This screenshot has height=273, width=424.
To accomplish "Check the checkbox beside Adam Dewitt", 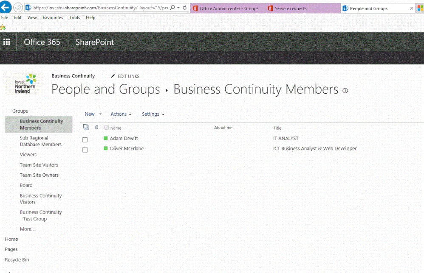I will pyautogui.click(x=85, y=139).
